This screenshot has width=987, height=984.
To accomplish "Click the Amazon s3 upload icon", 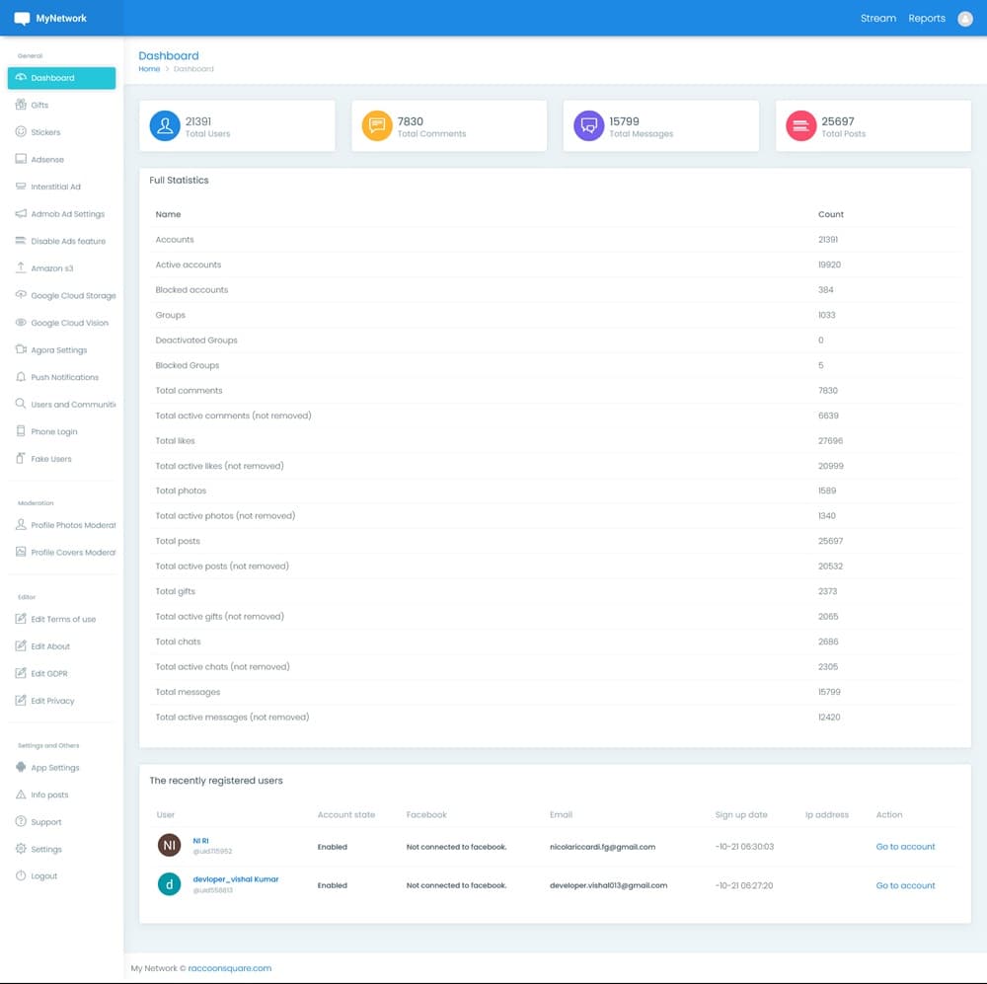I will (x=22, y=268).
